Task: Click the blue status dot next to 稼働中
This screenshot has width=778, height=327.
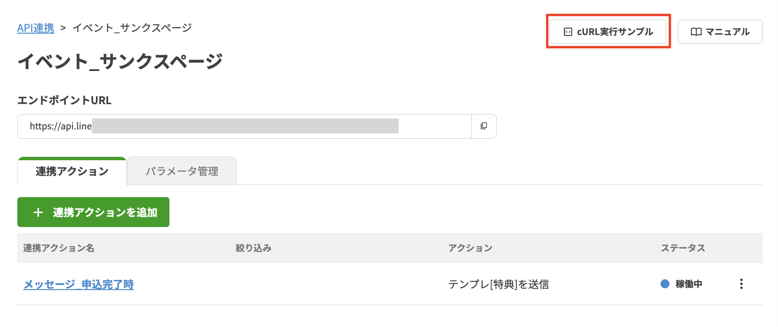Action: click(665, 284)
